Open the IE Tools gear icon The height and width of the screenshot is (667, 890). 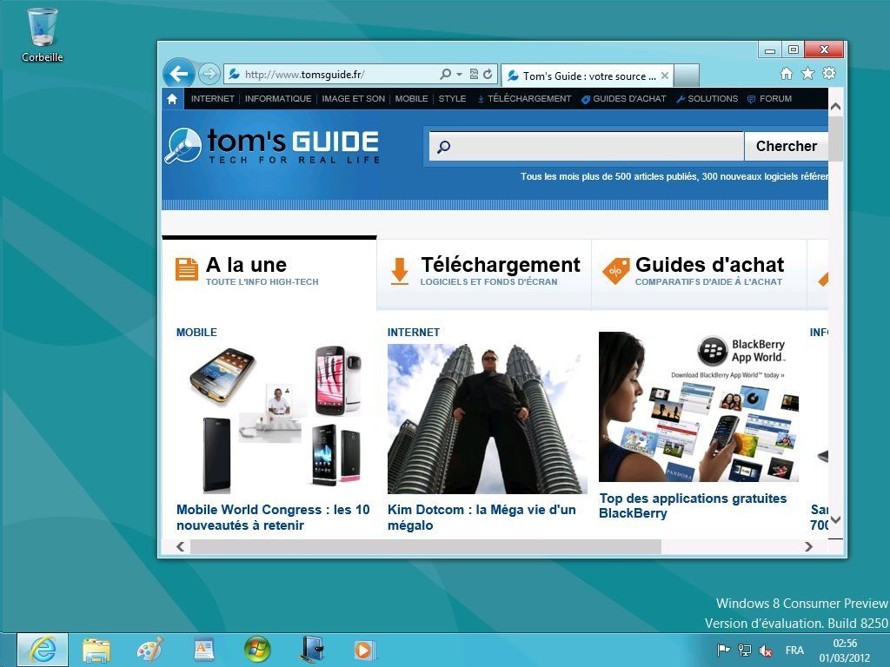pos(829,73)
